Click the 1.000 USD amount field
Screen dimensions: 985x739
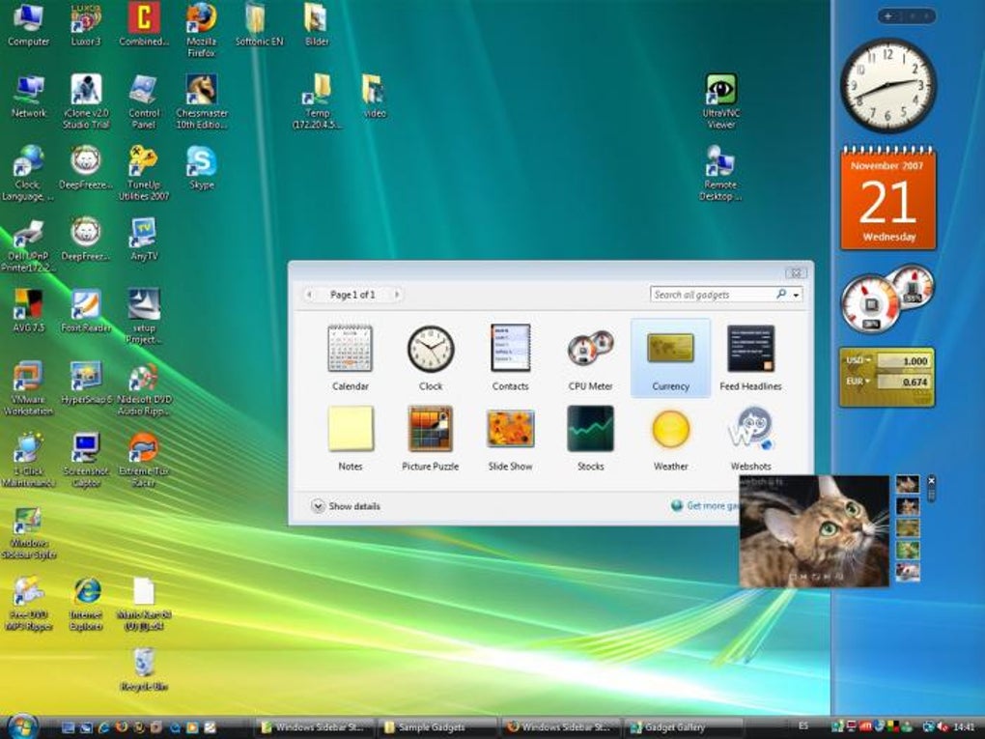point(903,360)
